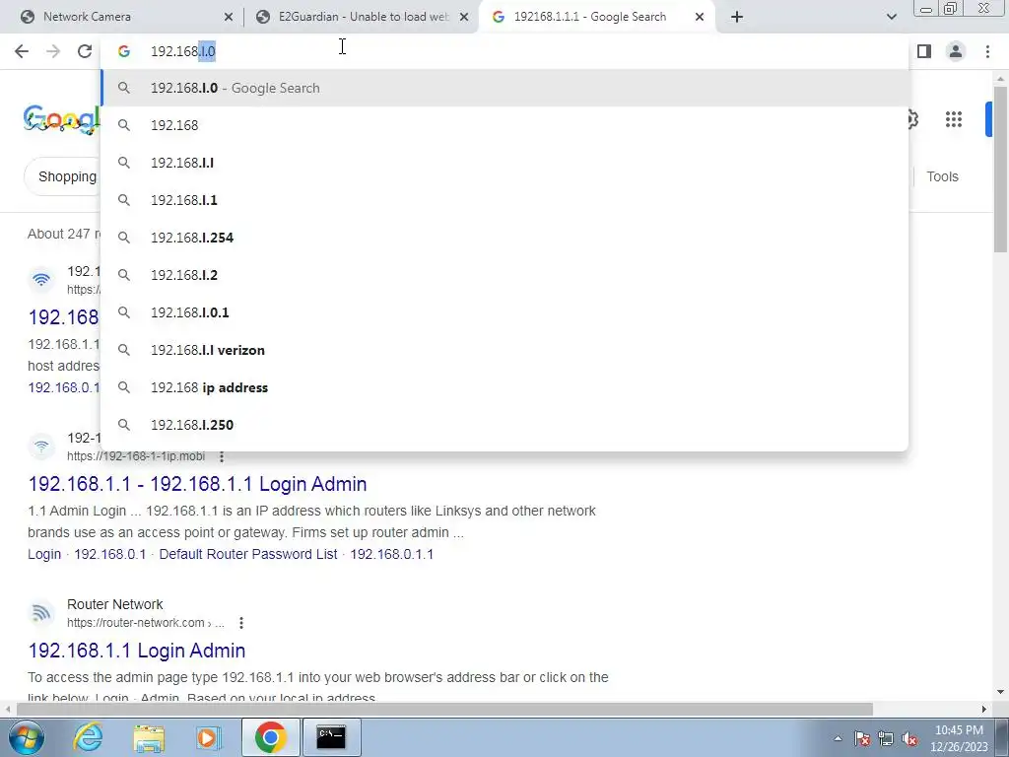
Task: Select the 192.168.l.0.1 suggestion
Action: [504, 312]
